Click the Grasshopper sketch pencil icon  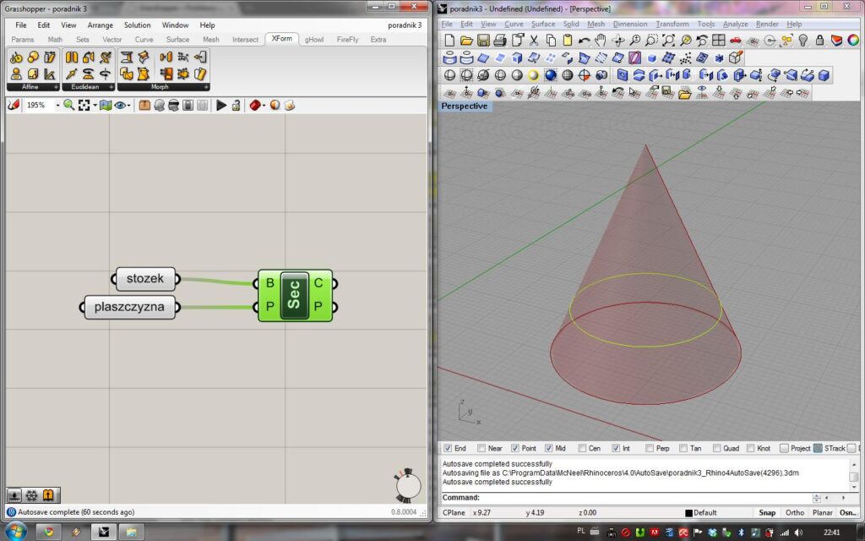pyautogui.click(x=14, y=105)
